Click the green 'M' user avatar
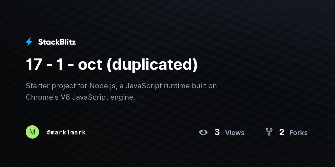Image resolution: width=335 pixels, height=167 pixels. point(32,132)
